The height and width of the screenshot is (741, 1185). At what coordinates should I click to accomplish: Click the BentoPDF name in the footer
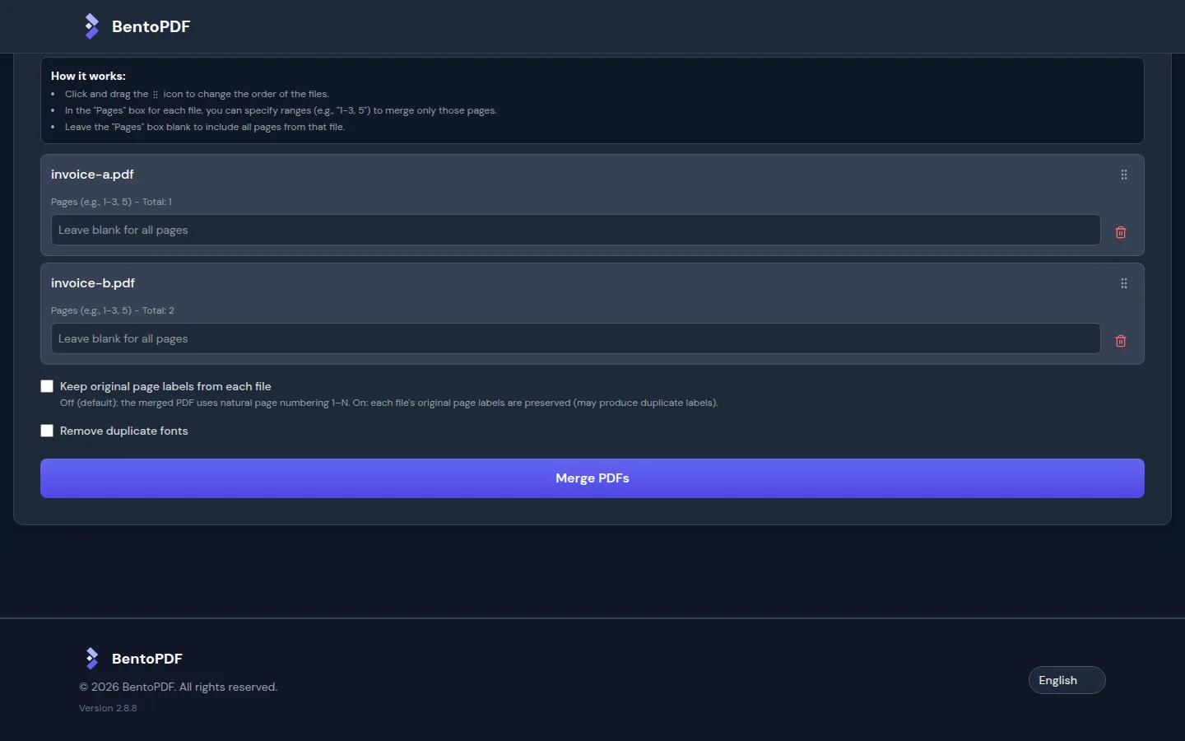coord(147,659)
